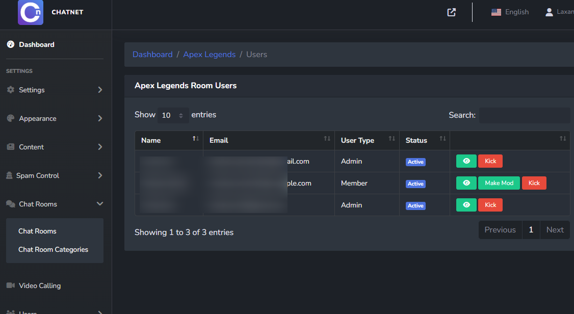Open the Content section icon
The width and height of the screenshot is (574, 314).
[x=11, y=147]
